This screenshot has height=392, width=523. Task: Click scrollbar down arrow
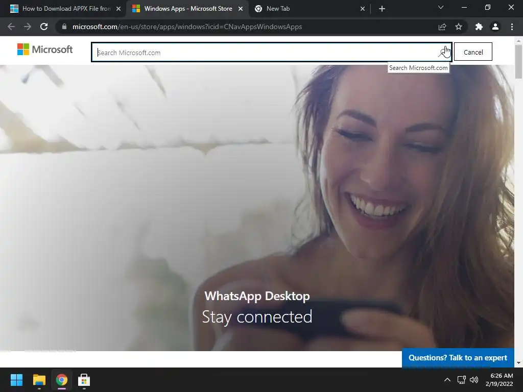click(518, 363)
